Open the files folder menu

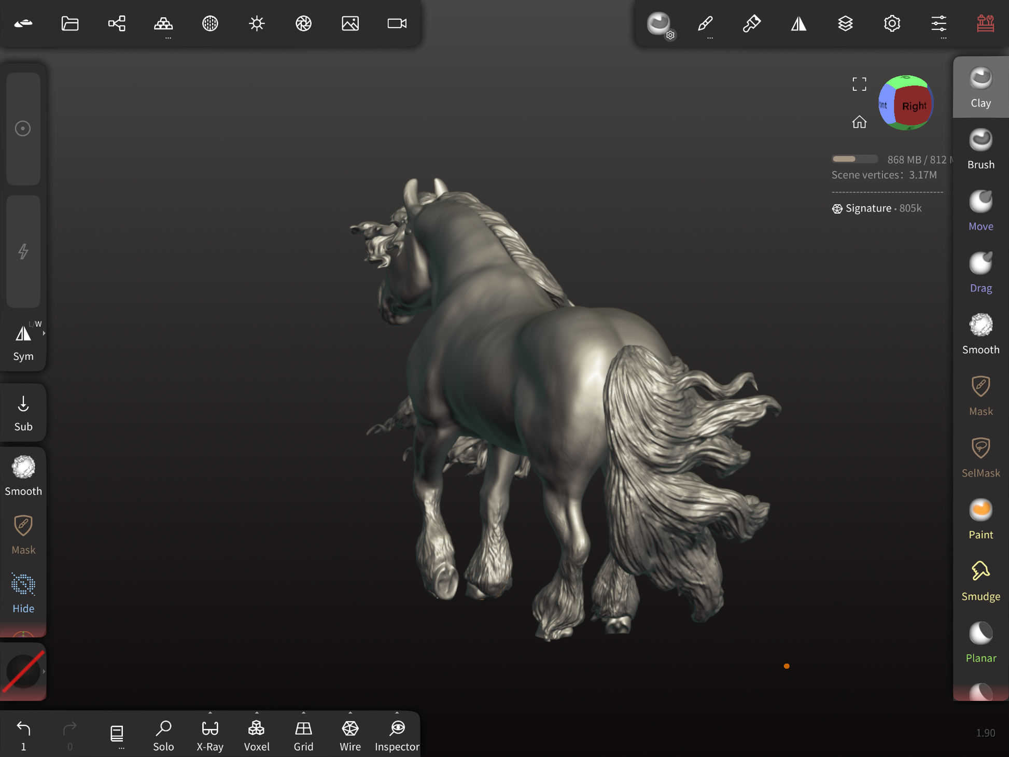point(70,23)
